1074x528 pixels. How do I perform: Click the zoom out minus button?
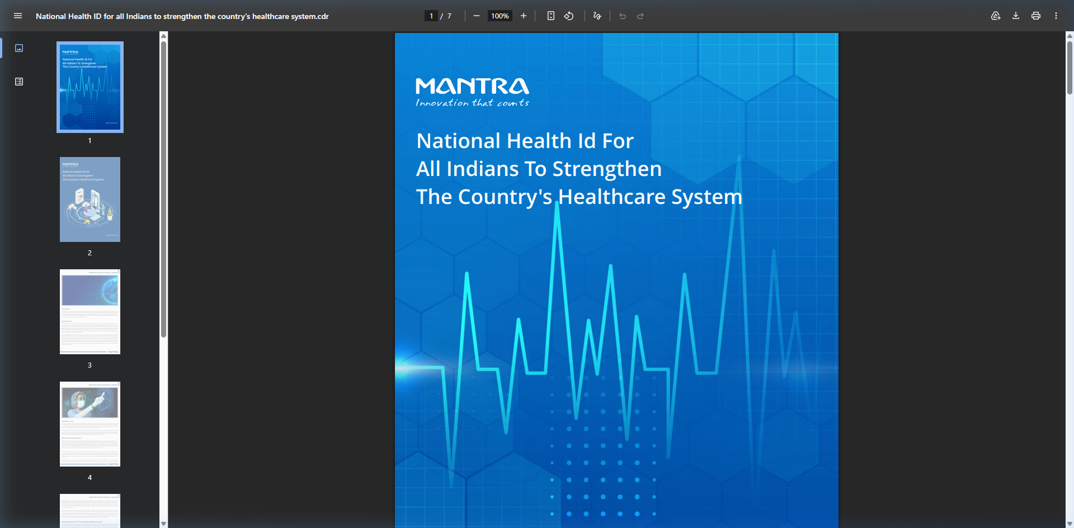coord(477,16)
